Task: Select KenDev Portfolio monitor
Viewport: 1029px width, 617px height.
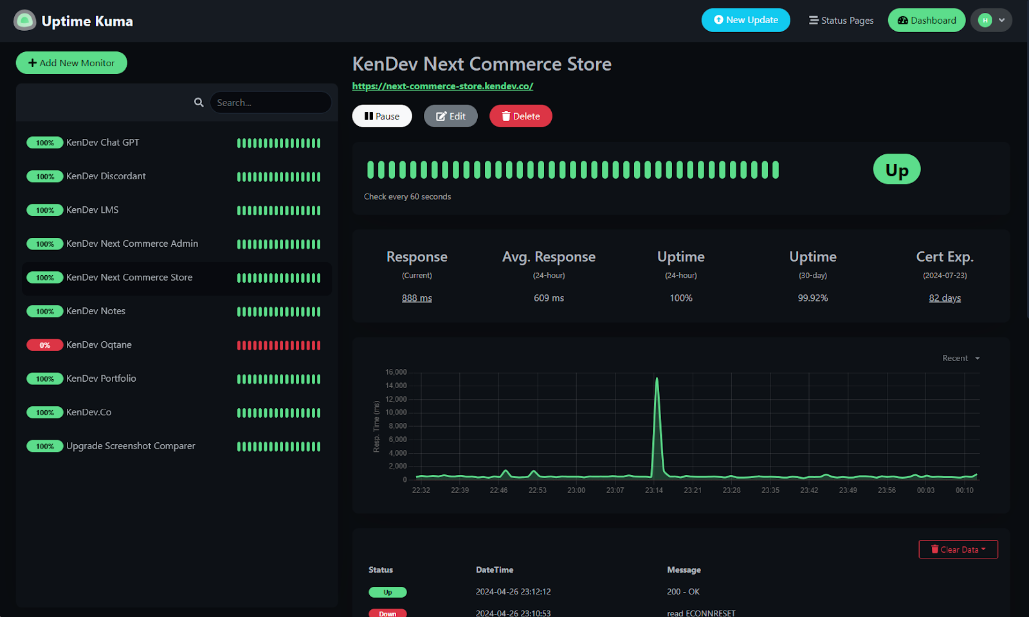Action: (x=177, y=379)
